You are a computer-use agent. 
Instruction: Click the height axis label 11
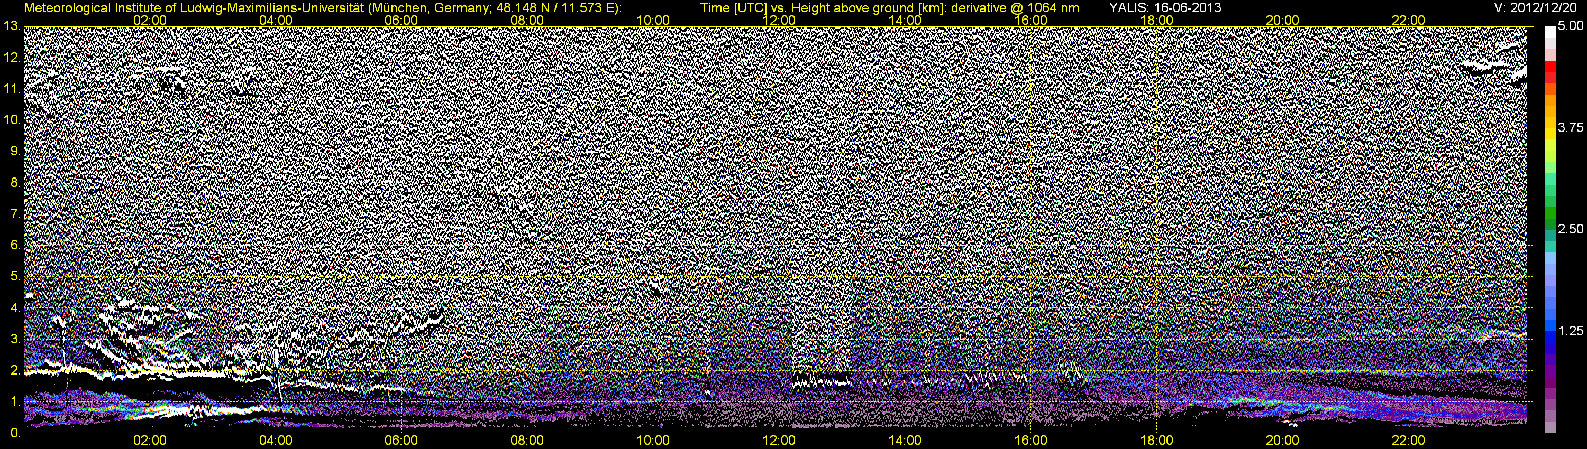11,89
